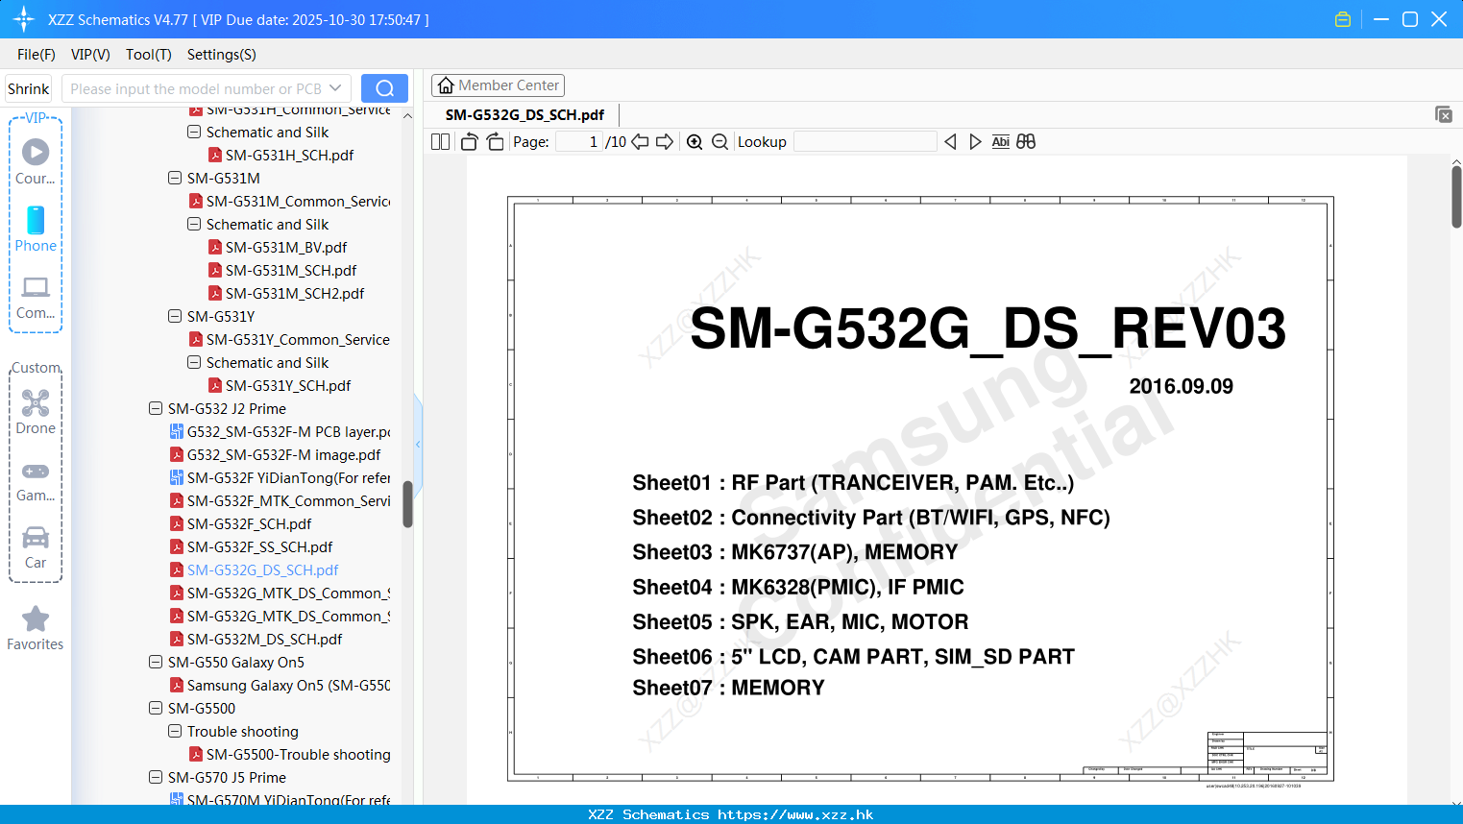The width and height of the screenshot is (1463, 824).
Task: Toggle two-page layout view icon
Action: [x=440, y=141]
